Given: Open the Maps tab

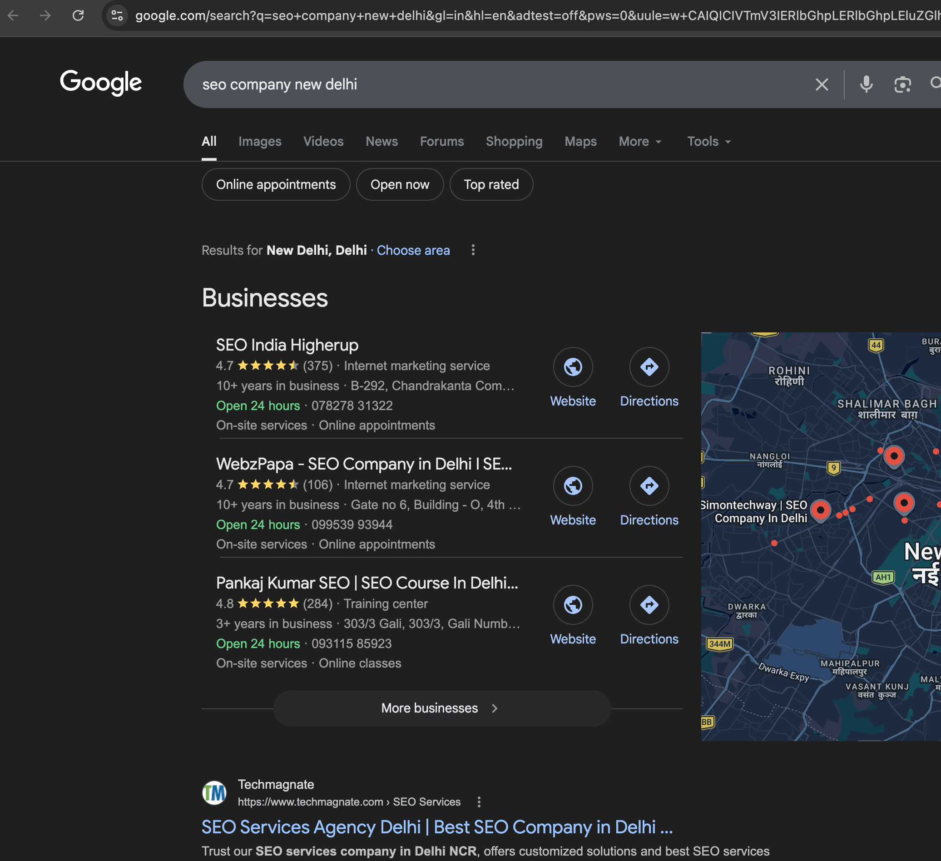Looking at the screenshot, I should [x=580, y=141].
